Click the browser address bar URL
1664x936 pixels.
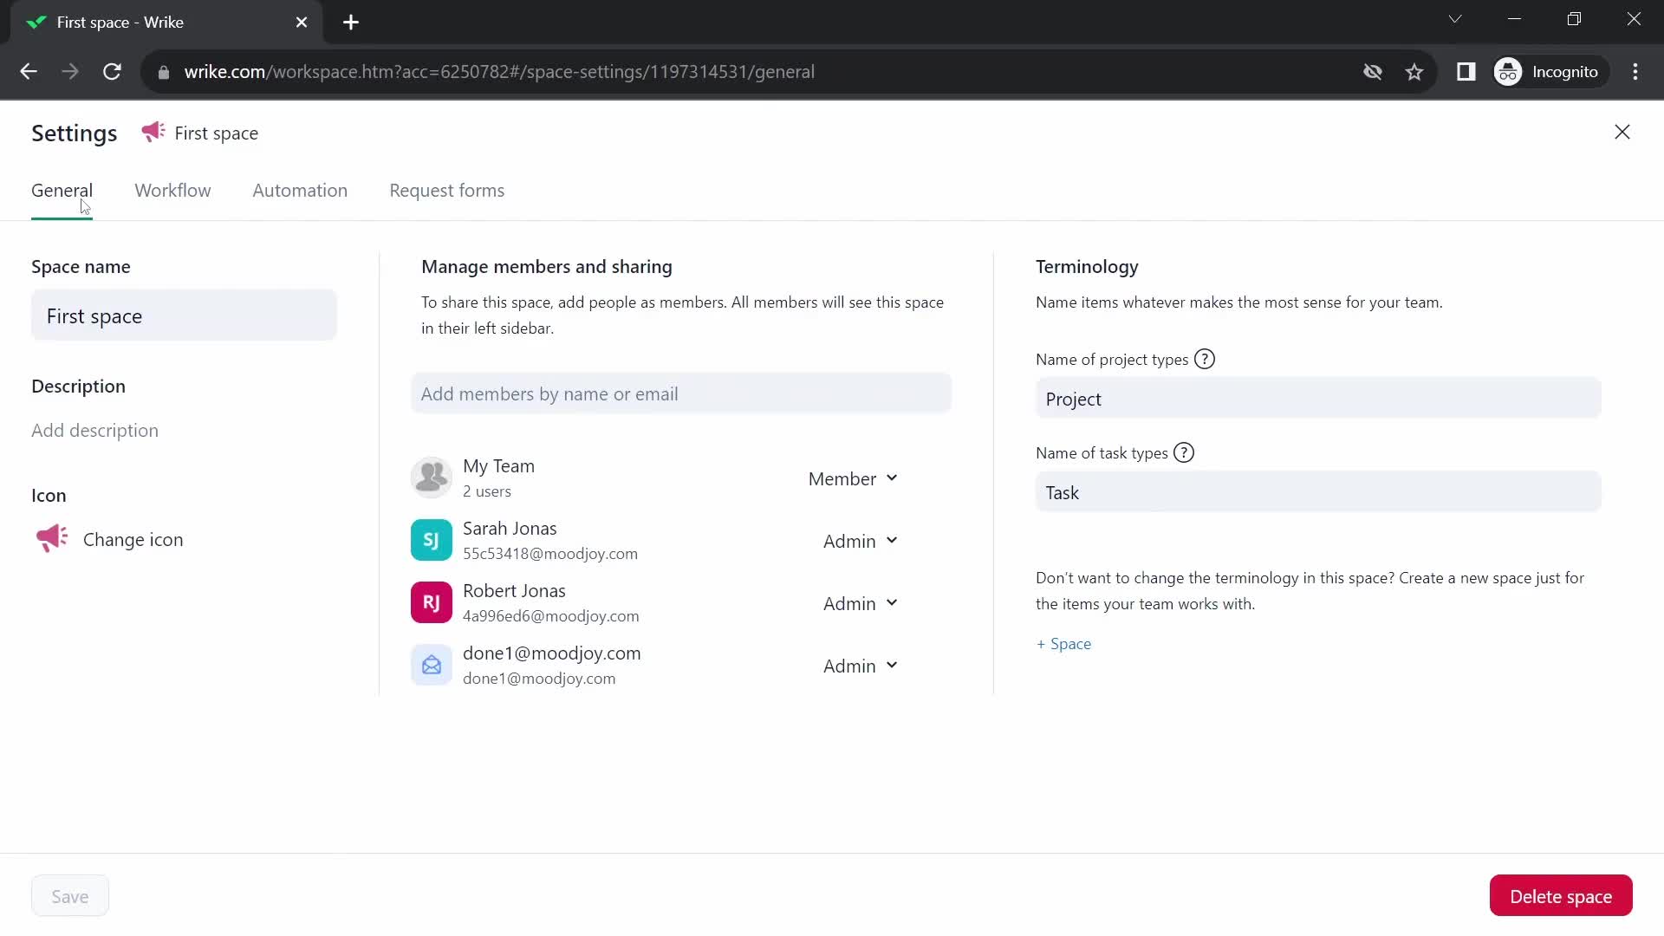coord(499,72)
